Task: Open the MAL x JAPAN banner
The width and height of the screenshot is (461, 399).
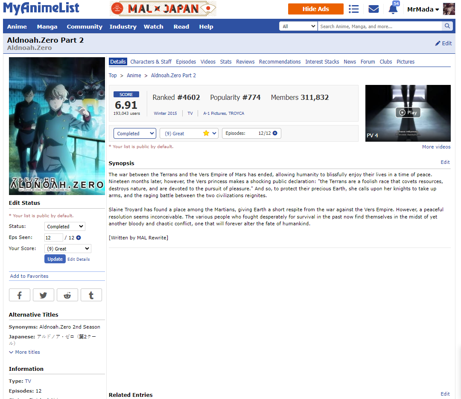Action: 163,9
